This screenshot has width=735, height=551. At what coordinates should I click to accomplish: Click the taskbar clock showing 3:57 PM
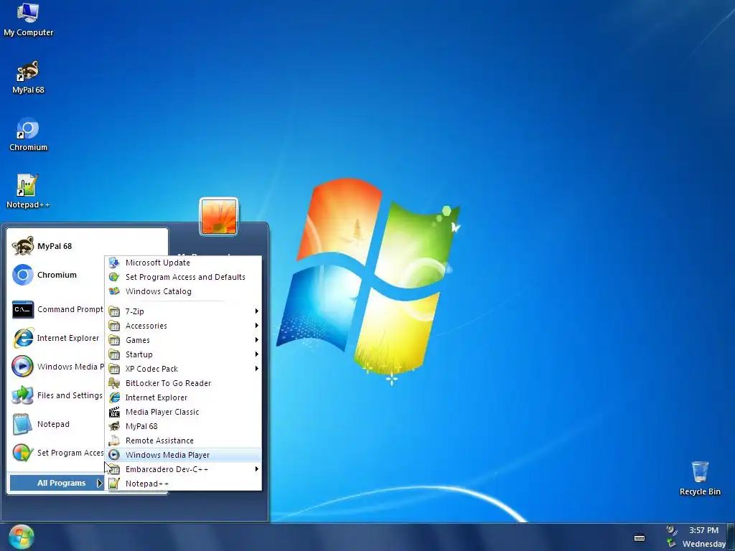coord(703,530)
